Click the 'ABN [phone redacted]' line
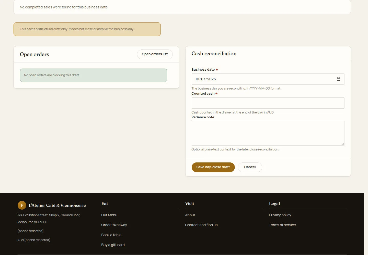Screen dimensions: 368x255 click(x=34, y=240)
